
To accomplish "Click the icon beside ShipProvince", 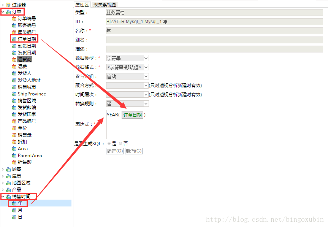I will (x=14, y=94).
